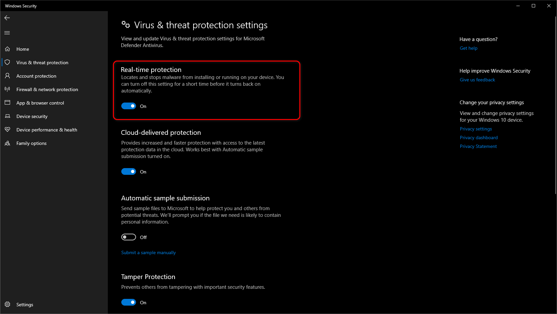Switch off Tamper Protection toggle
557x314 pixels.
[129, 303]
